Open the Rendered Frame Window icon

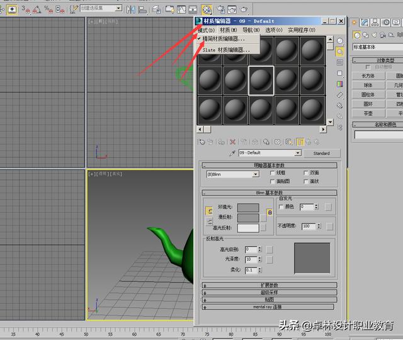point(232,10)
